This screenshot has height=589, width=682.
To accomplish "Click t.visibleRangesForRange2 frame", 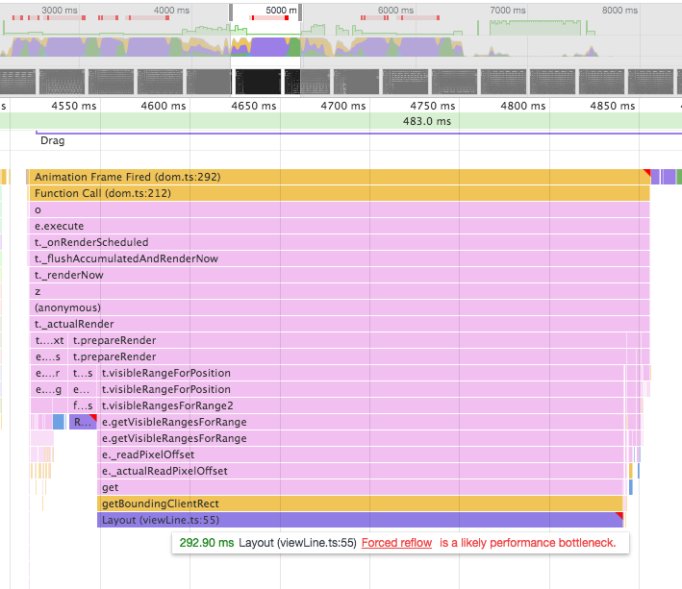I will [x=361, y=405].
